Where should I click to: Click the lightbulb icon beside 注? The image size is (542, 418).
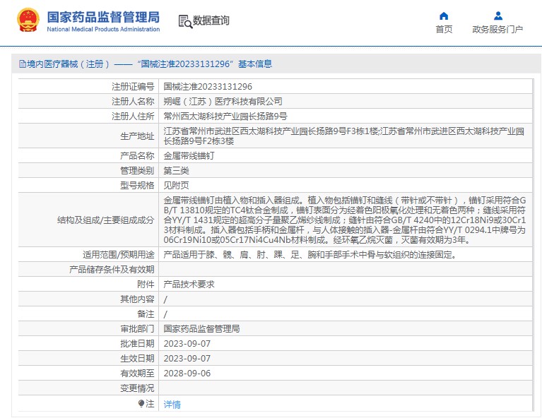141,403
